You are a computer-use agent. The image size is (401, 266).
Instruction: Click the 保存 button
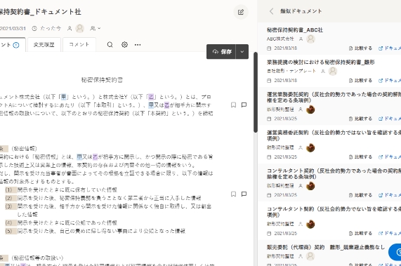tap(221, 52)
